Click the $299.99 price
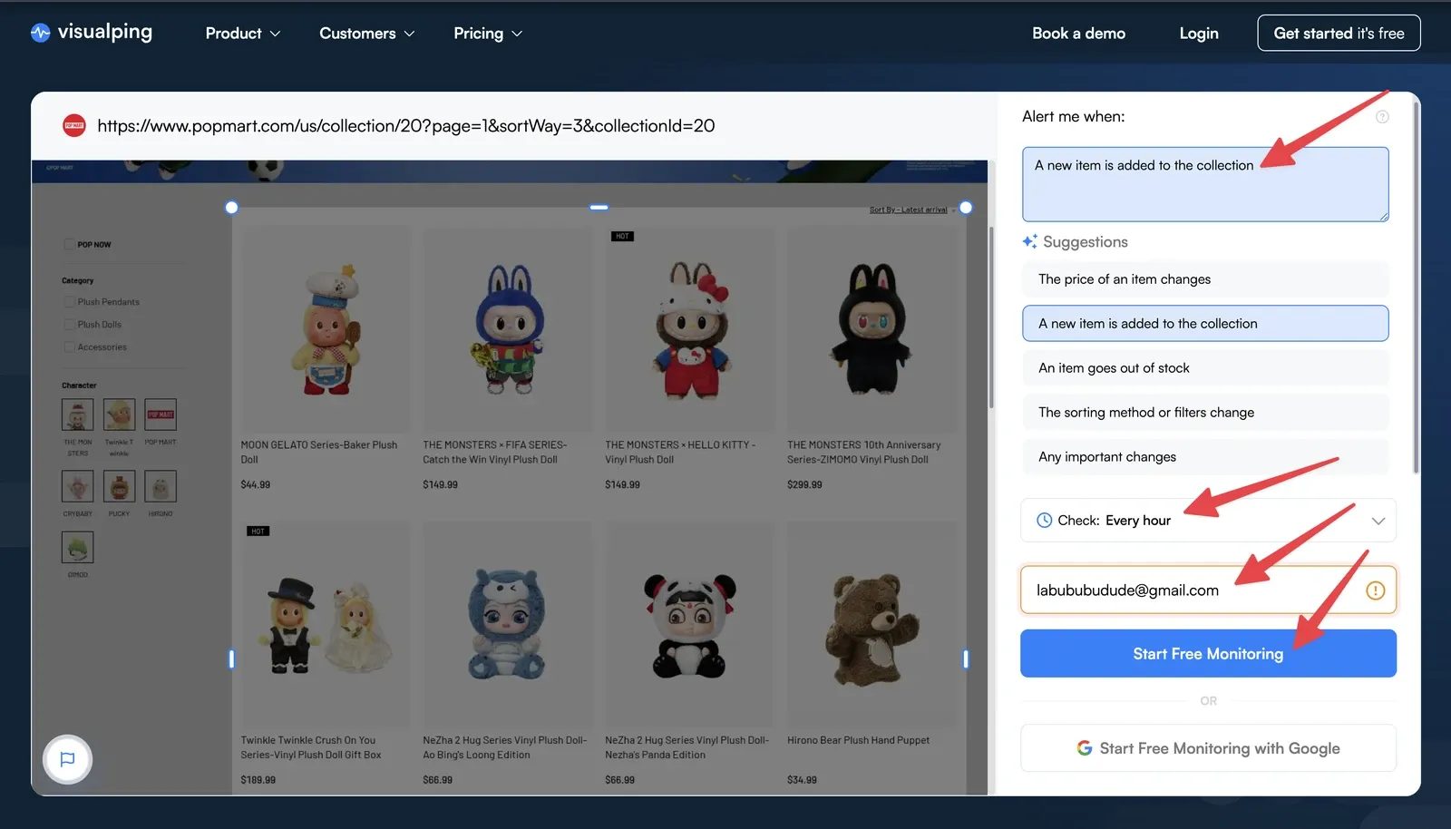 [x=804, y=485]
